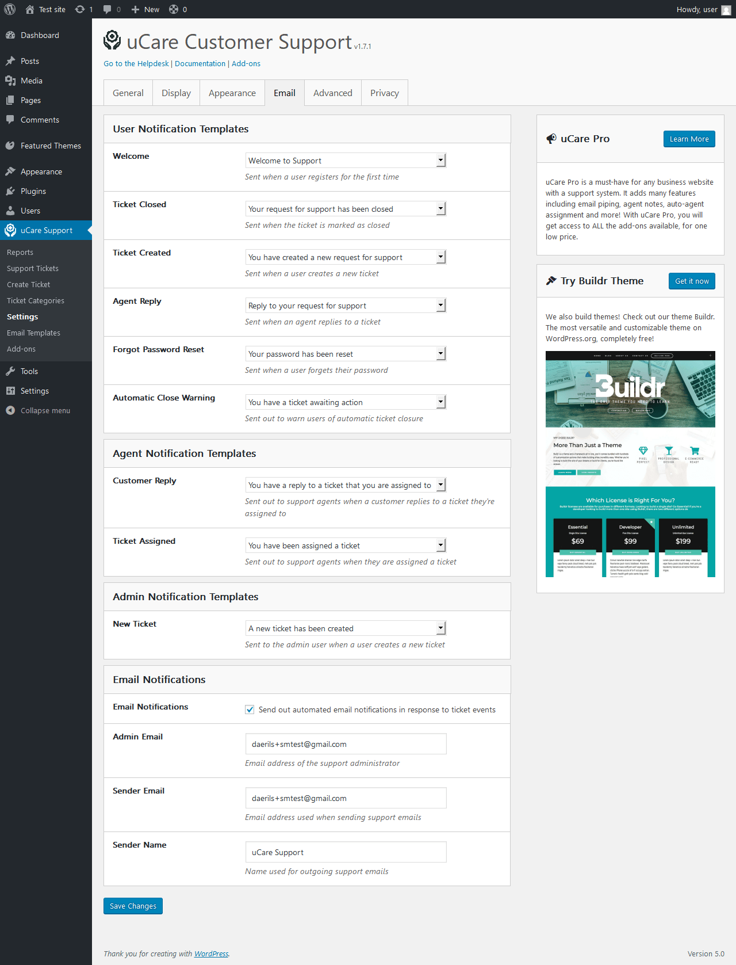Open the Go to the Helpdesk link

(136, 64)
